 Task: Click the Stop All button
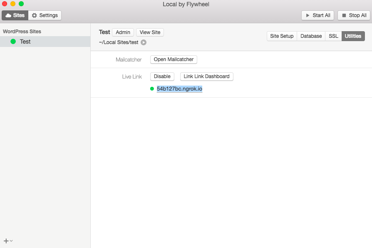[x=354, y=15]
